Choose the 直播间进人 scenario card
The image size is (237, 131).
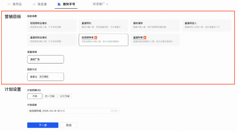tap(207, 25)
